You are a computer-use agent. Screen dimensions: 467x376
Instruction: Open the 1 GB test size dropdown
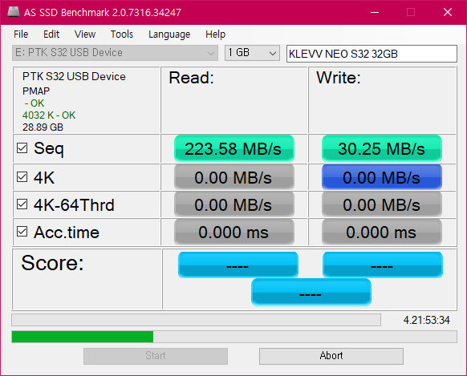(x=252, y=53)
